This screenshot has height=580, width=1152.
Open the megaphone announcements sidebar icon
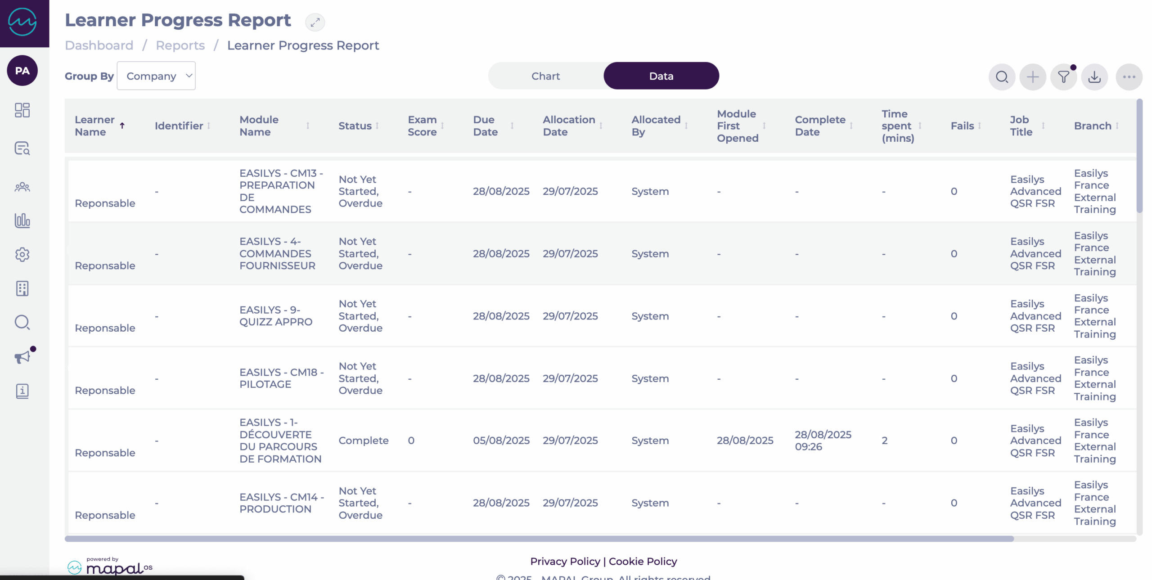point(22,357)
